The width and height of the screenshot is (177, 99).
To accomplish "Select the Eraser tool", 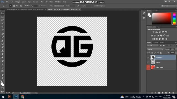I will point(2,47).
